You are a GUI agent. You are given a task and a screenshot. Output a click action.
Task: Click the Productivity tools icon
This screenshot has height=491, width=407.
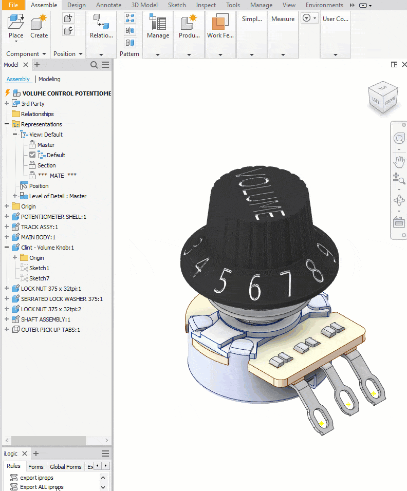click(189, 24)
